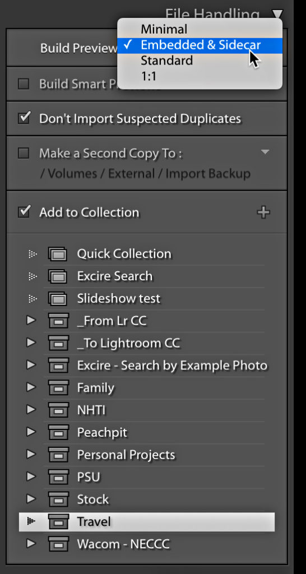This screenshot has height=574, width=306.
Task: Click the Stock collection set box icon
Action: [58, 499]
